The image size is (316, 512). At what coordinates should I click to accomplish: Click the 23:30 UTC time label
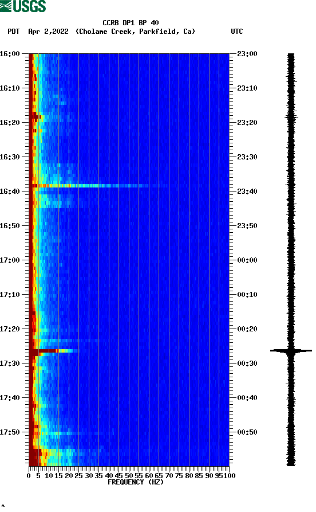(247, 157)
